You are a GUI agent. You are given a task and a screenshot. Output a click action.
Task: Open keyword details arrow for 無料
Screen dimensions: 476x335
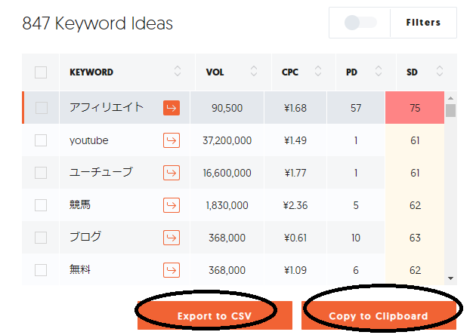[x=172, y=270]
